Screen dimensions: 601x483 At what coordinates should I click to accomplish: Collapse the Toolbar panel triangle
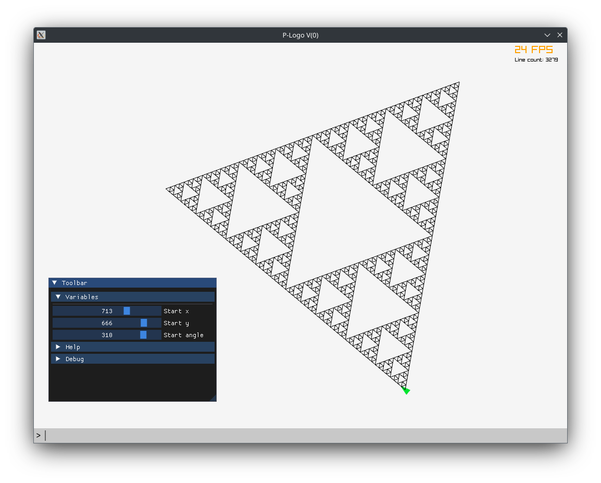pos(55,283)
